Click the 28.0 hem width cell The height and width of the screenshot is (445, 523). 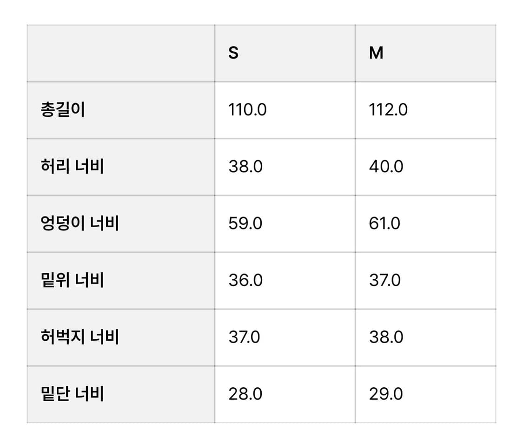(245, 394)
